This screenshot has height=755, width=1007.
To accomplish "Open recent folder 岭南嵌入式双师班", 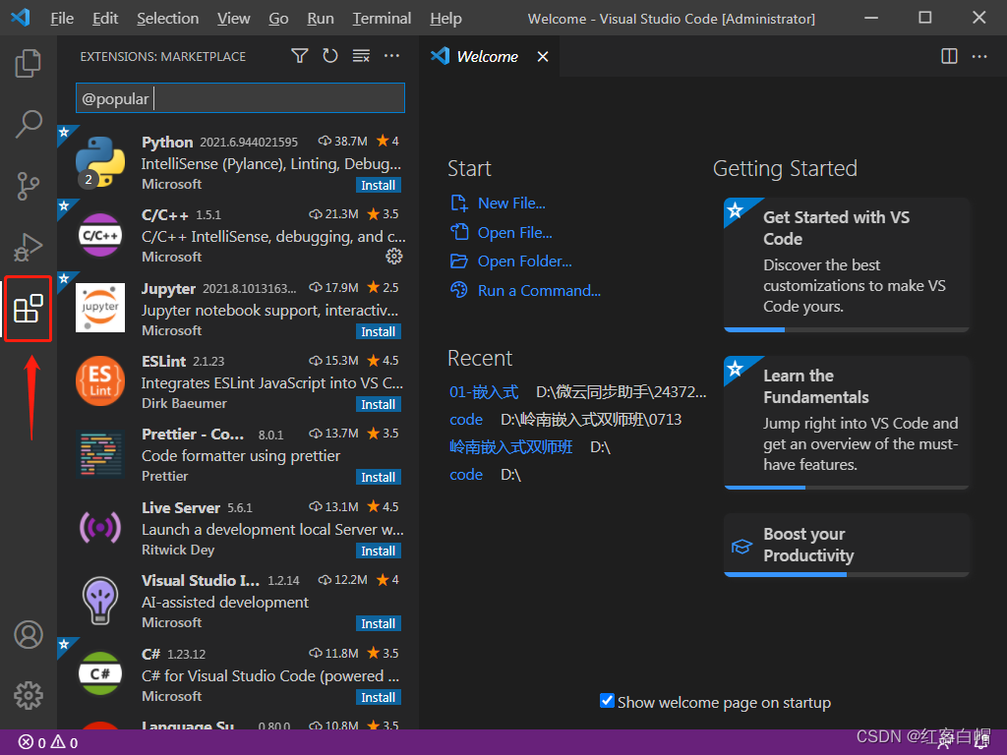I will tap(510, 447).
